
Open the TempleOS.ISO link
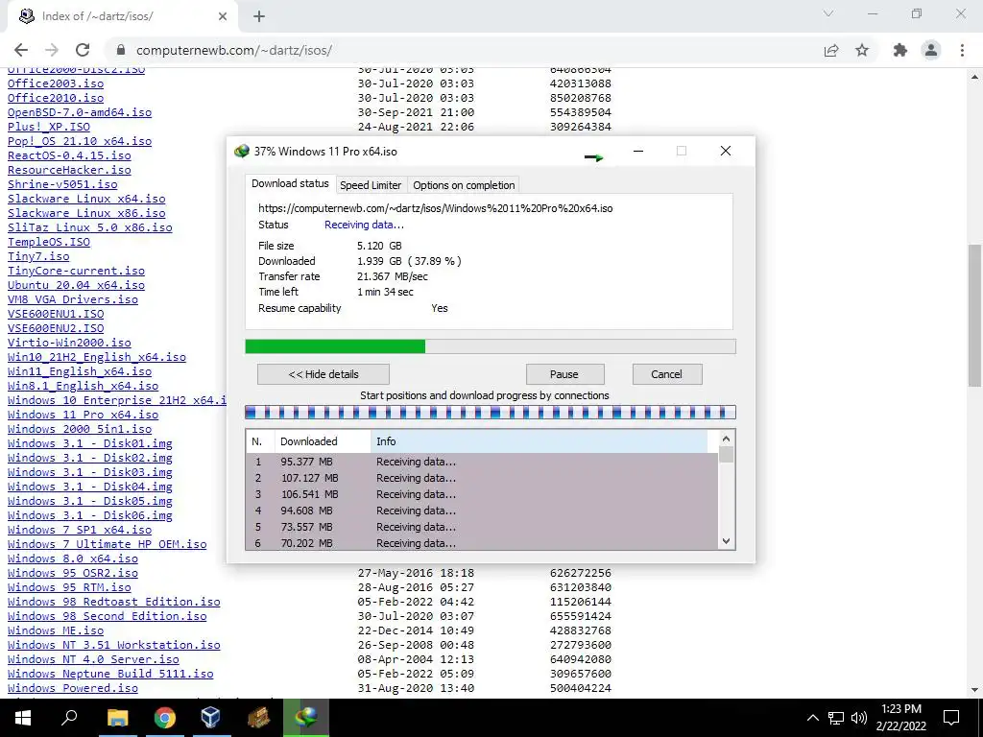coord(49,242)
